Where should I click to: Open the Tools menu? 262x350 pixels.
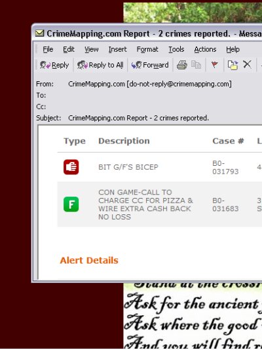[176, 49]
